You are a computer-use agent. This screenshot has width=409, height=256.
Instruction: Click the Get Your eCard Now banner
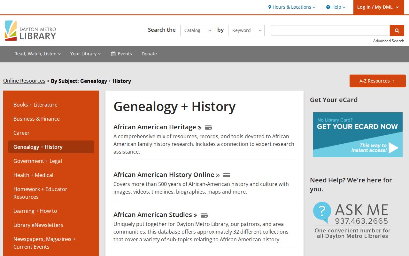pyautogui.click(x=358, y=135)
